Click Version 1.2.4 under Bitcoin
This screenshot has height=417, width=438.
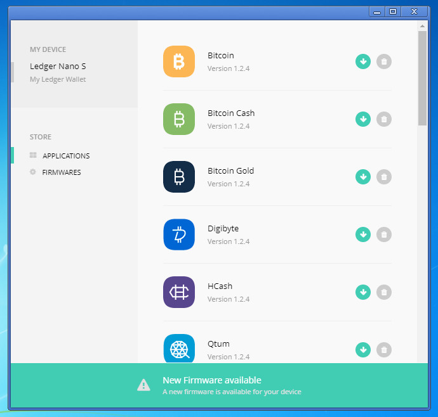pyautogui.click(x=229, y=68)
